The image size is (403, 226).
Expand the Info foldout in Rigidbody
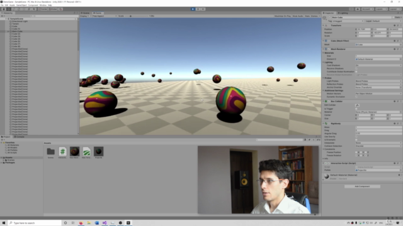pos(324,159)
